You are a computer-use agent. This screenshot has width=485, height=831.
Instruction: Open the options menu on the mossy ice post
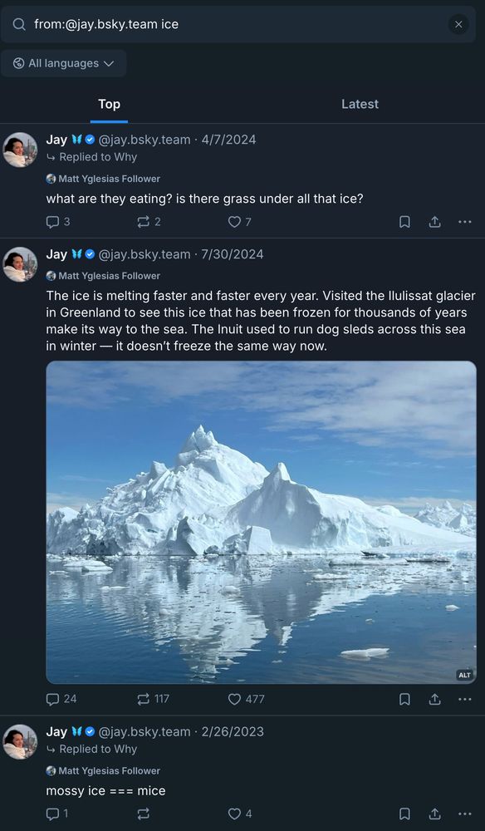(x=464, y=814)
